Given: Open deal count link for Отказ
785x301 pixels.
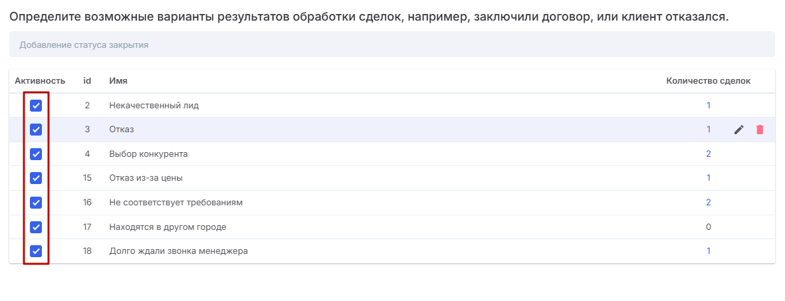Looking at the screenshot, I should pos(709,130).
